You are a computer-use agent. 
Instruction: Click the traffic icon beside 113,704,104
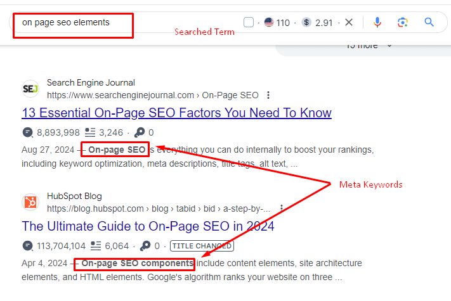click(27, 246)
